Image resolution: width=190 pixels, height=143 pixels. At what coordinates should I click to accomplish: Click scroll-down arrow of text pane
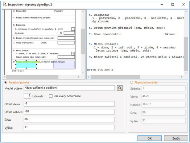click(x=186, y=73)
